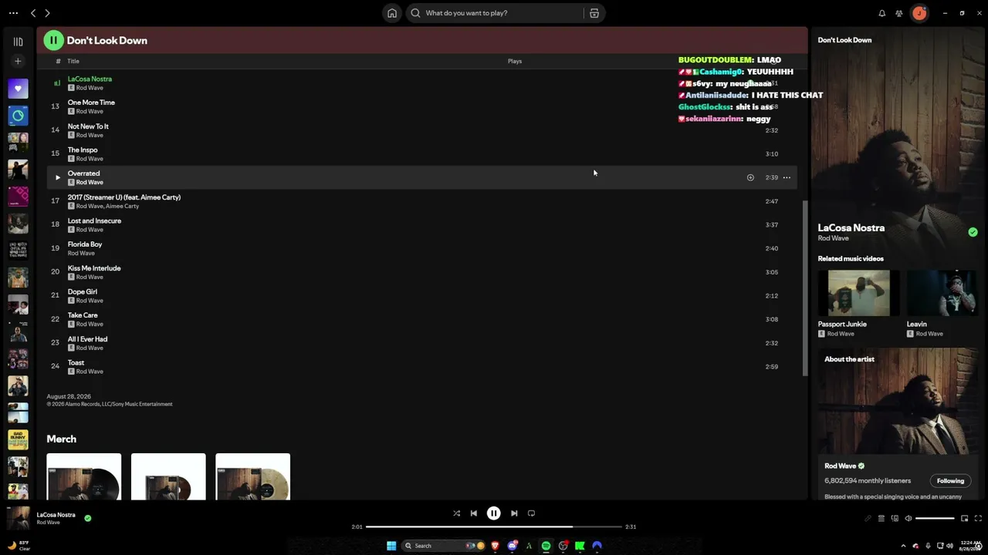Go back to previous page

coord(33,13)
